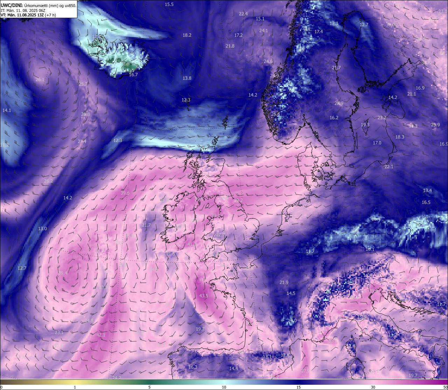Click the value 17.4 over northern Norway
The height and width of the screenshot is (390, 448).
click(x=318, y=31)
